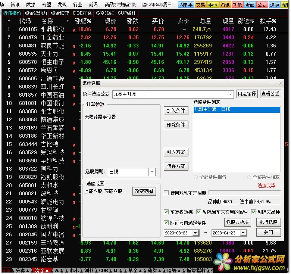
Task: Open the 委标 toolbar button
Action: (x=213, y=4)
